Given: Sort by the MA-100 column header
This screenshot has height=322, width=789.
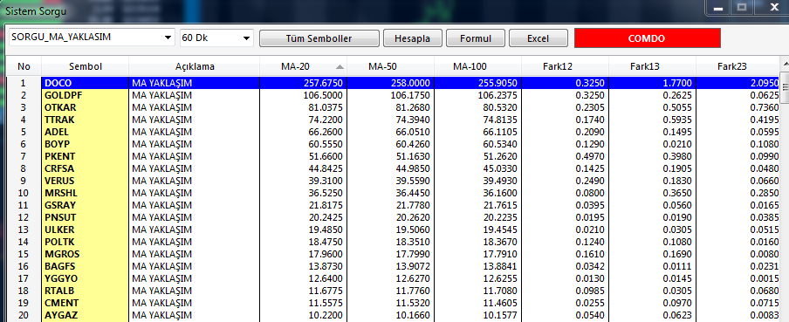Looking at the screenshot, I should click(477, 66).
